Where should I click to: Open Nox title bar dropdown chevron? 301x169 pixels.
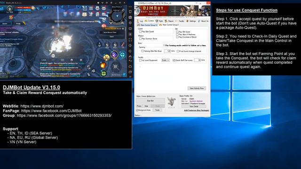103,3
